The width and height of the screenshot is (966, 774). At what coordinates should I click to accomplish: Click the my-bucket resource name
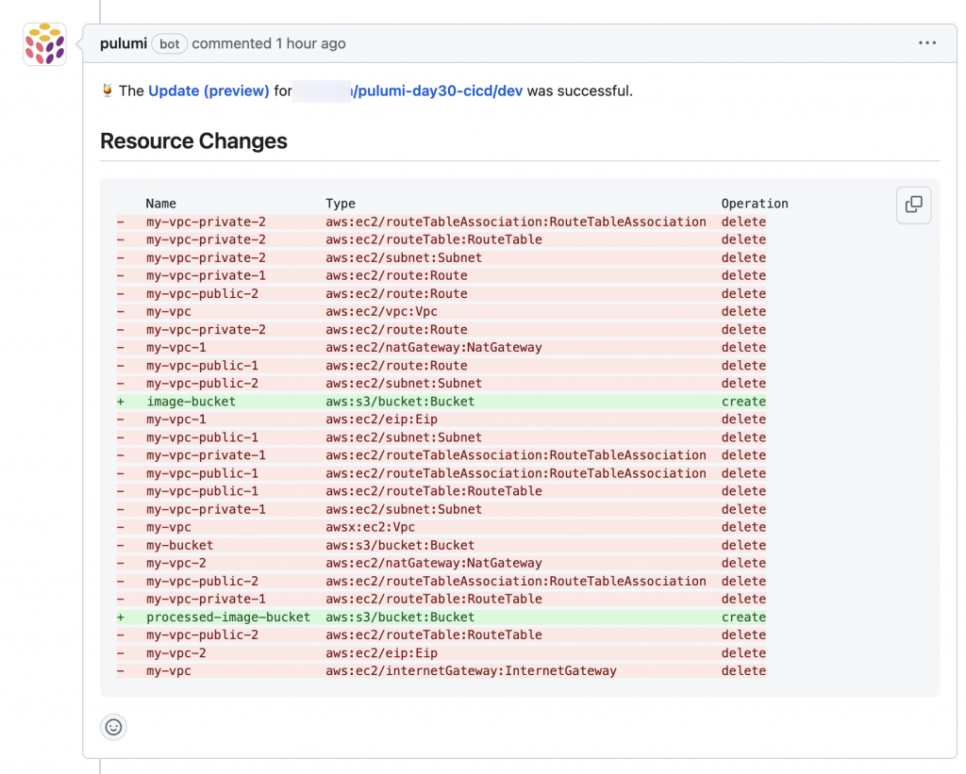180,545
